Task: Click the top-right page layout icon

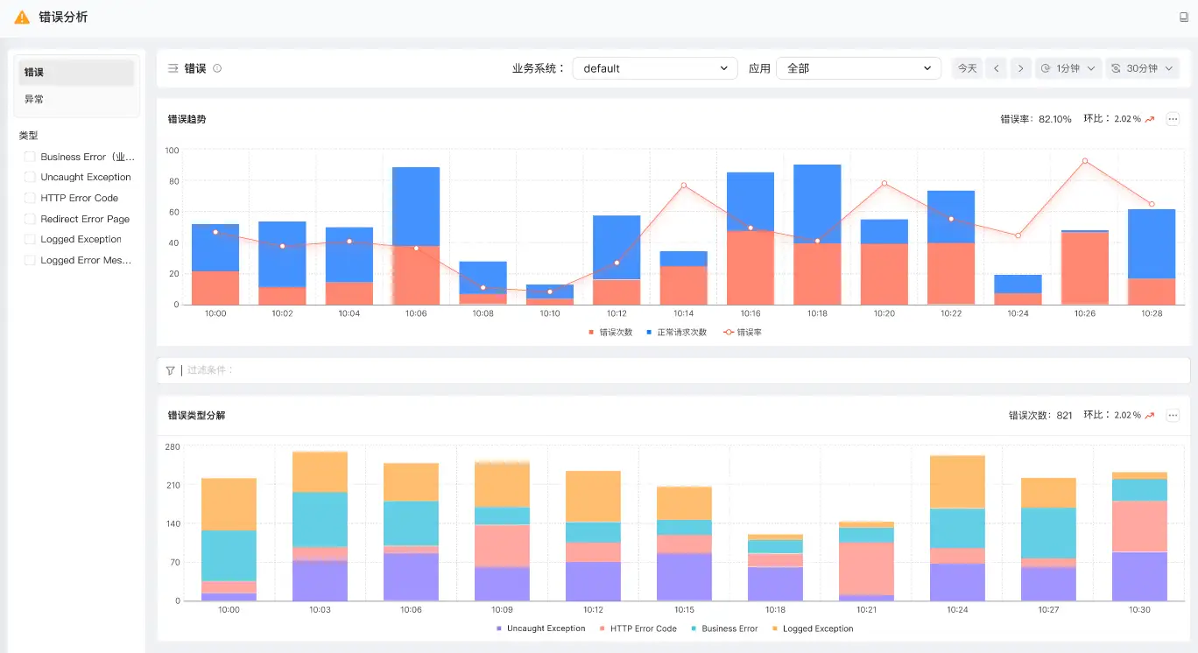Action: [1184, 17]
